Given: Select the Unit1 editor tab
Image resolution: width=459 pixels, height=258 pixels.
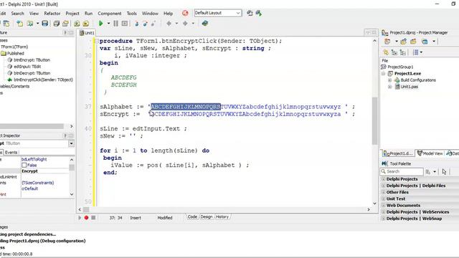Looking at the screenshot, I should tap(87, 33).
